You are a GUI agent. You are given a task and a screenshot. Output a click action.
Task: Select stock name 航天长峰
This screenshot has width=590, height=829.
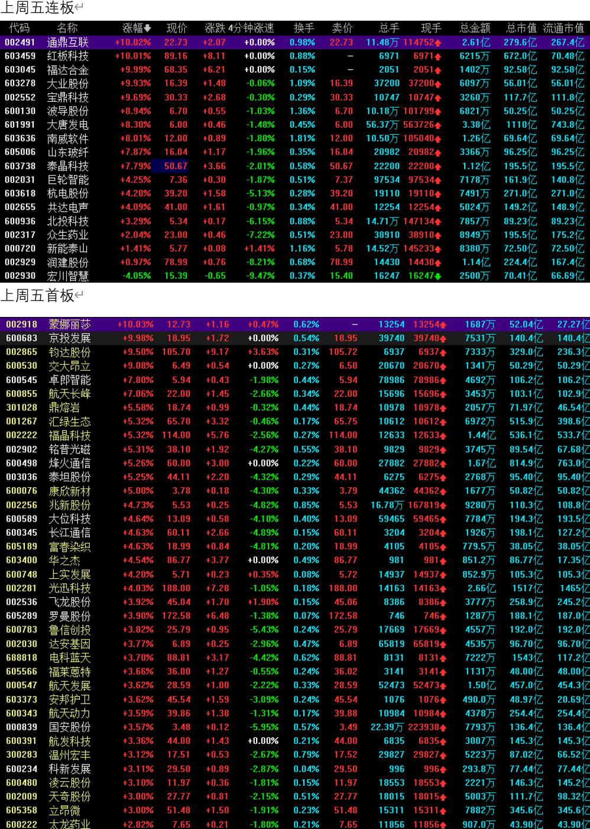(x=70, y=394)
